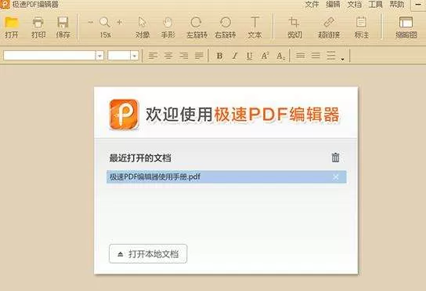Click into the font size field
Viewport: 426px width, 291px height.
pos(119,56)
